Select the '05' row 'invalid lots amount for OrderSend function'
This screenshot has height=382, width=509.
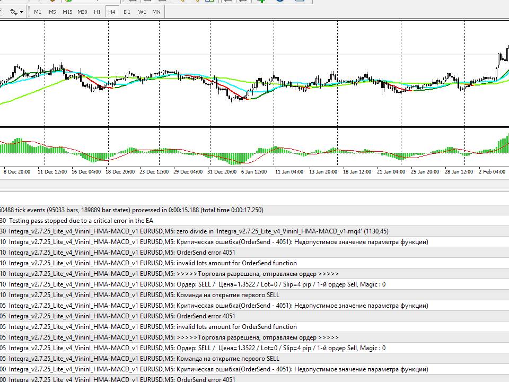coord(254,327)
